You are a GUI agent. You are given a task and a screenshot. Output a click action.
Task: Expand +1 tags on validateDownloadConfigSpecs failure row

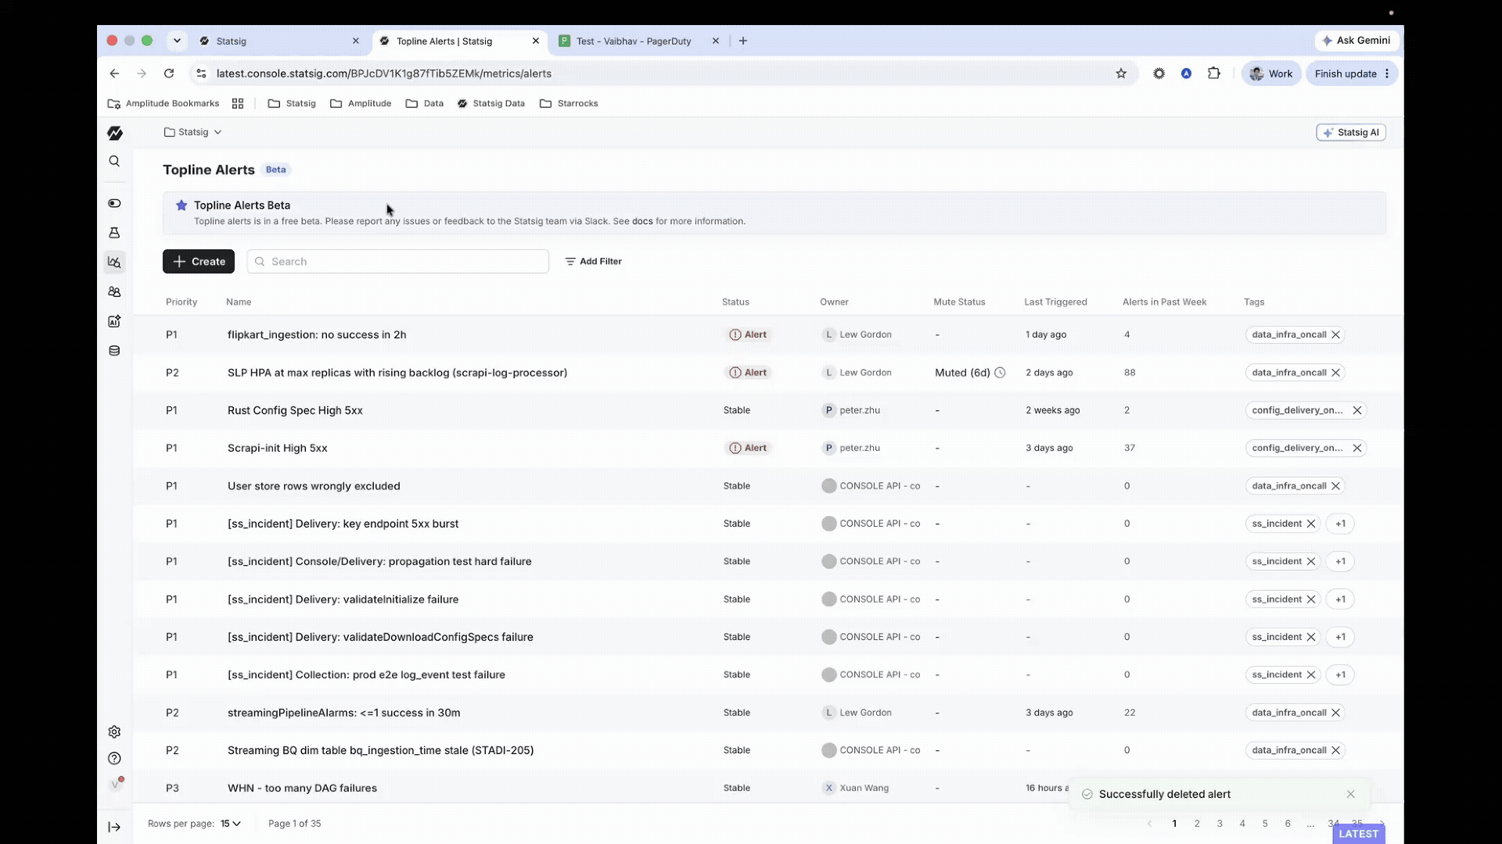(x=1341, y=637)
